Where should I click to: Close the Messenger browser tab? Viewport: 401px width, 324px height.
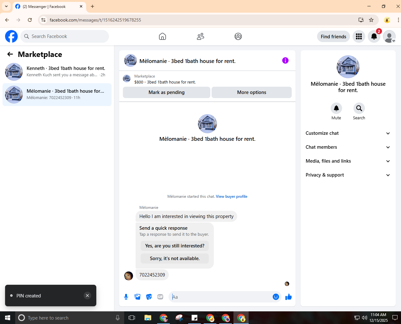click(x=81, y=6)
